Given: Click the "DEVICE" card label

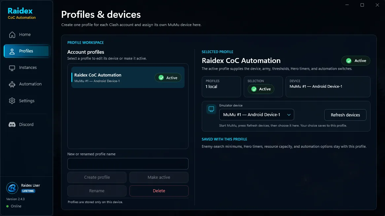Looking at the screenshot, I should click(x=295, y=81).
